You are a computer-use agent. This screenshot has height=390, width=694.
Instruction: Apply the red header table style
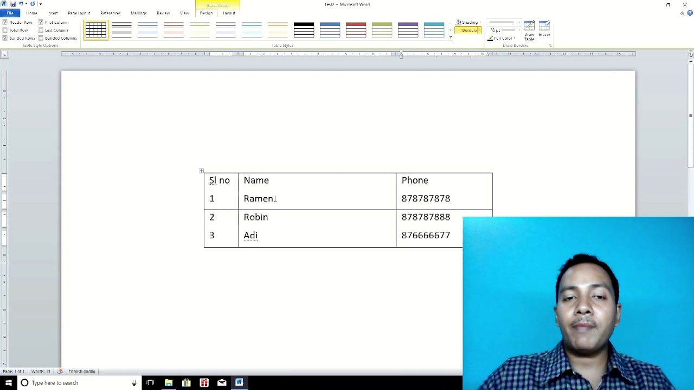pos(356,30)
